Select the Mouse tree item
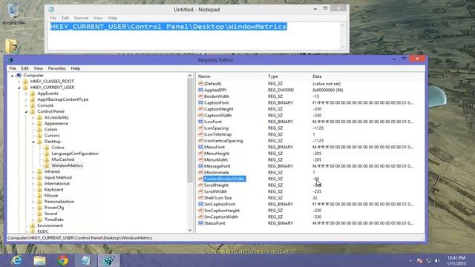 (51, 196)
